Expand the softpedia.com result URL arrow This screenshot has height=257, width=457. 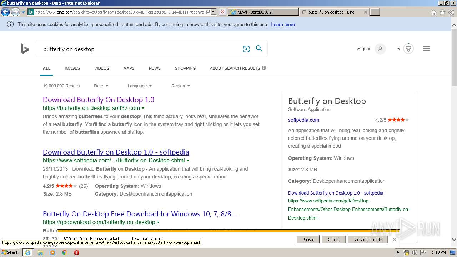(x=188, y=161)
